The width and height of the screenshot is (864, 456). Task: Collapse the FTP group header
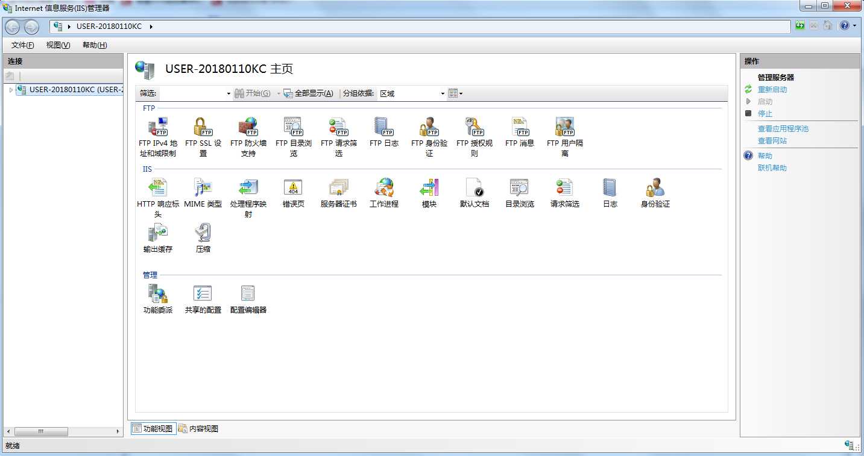[x=148, y=108]
